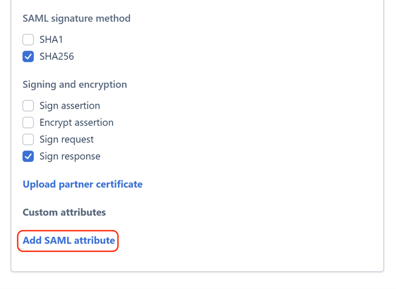396x289 pixels.
Task: Disable the Sign response checkbox
Action: click(x=28, y=156)
